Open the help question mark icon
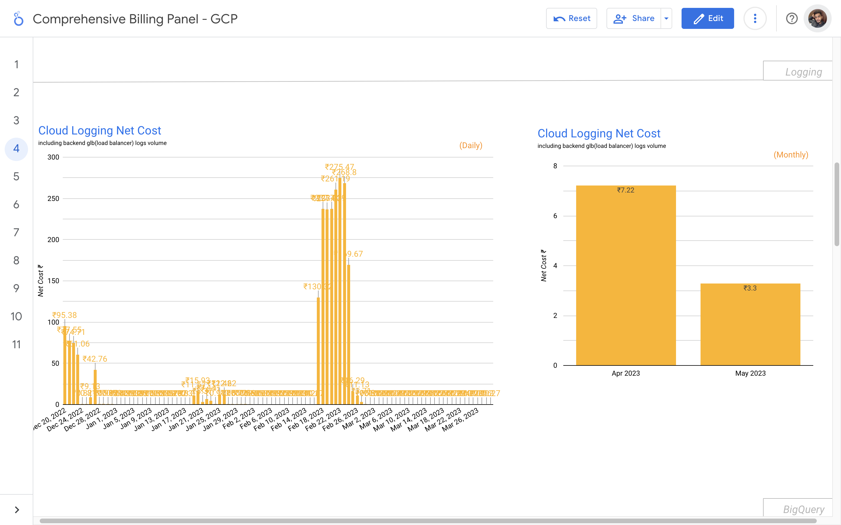The width and height of the screenshot is (841, 525). [792, 18]
